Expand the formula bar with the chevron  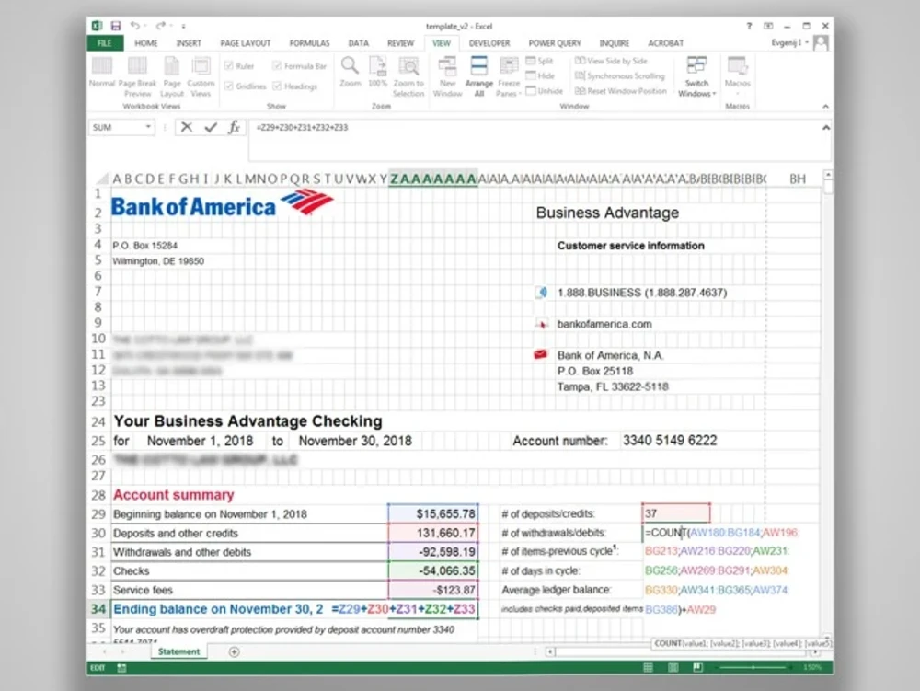[x=825, y=127]
